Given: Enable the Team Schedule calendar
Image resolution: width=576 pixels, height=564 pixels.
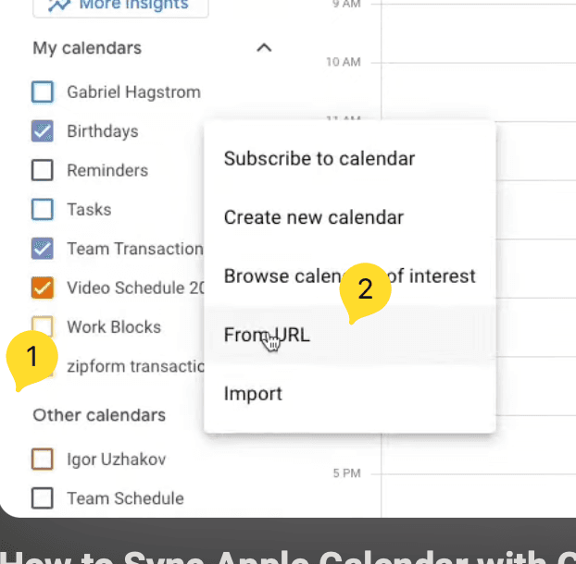Looking at the screenshot, I should coord(43,498).
